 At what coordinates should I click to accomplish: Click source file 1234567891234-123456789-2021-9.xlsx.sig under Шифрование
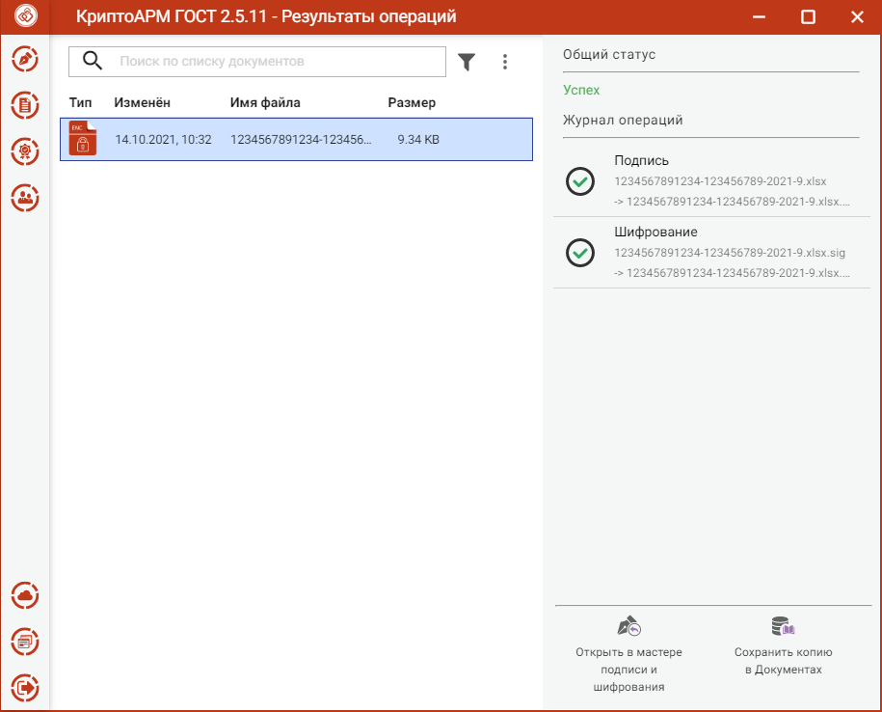(x=730, y=253)
